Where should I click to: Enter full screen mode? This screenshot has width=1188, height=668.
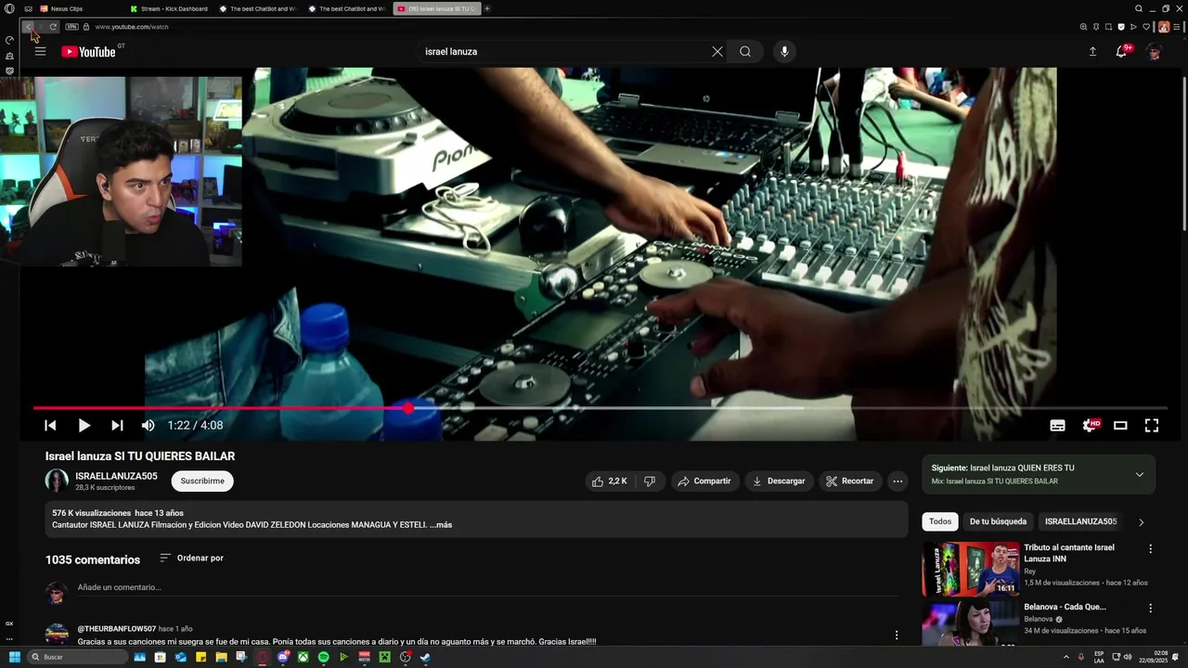coord(1152,425)
